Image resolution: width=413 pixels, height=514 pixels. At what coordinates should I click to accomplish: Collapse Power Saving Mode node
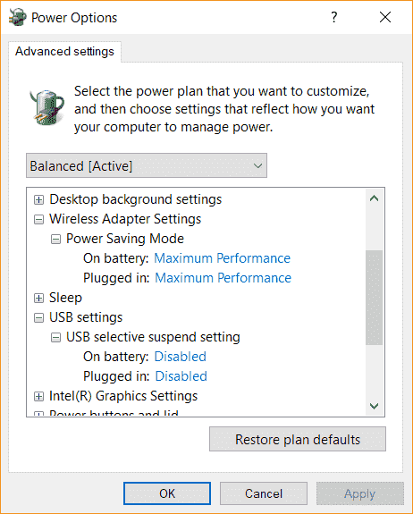point(55,239)
